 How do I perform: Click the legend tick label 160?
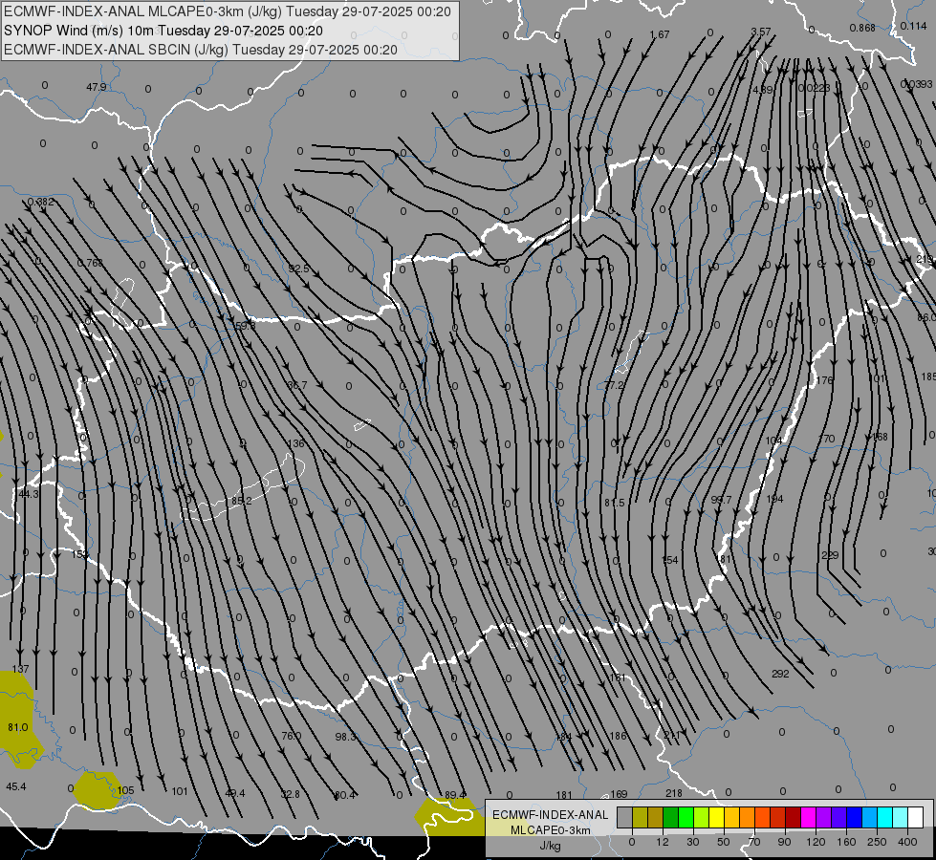846,842
